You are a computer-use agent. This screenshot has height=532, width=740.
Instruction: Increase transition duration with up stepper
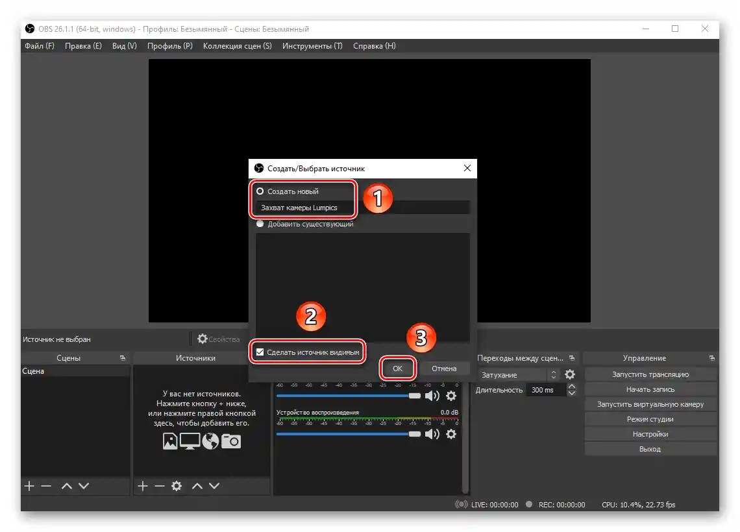(572, 386)
